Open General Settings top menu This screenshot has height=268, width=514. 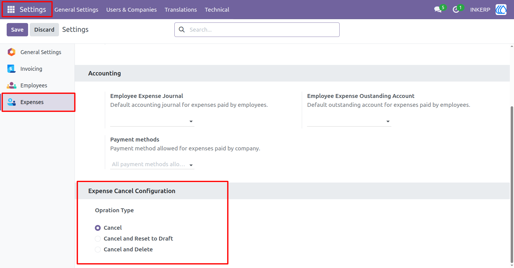click(x=76, y=10)
